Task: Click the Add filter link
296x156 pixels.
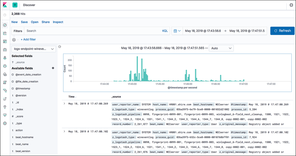Action: point(28,39)
